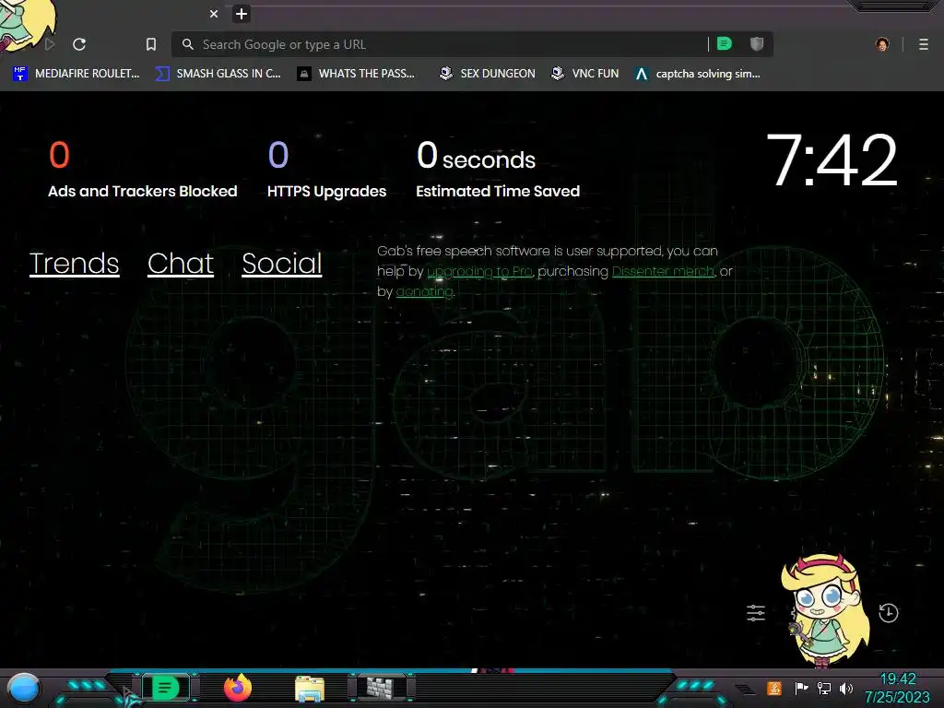Image resolution: width=944 pixels, height=708 pixels.
Task: Open WHATS THE PASS... bookmark
Action: (x=356, y=74)
